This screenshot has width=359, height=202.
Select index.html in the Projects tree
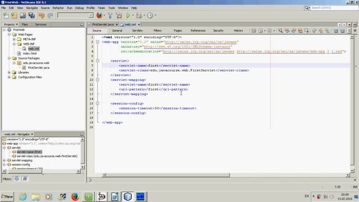pyautogui.click(x=30, y=53)
